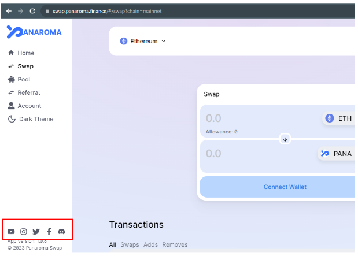Click the Swap card title
This screenshot has width=358, height=256.
pos(212,94)
